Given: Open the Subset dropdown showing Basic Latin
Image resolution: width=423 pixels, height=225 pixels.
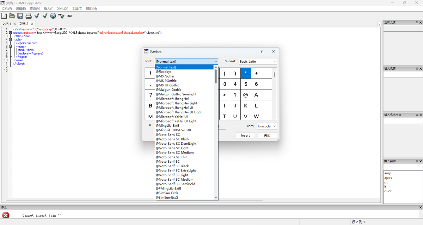Looking at the screenshot, I should click(258, 61).
